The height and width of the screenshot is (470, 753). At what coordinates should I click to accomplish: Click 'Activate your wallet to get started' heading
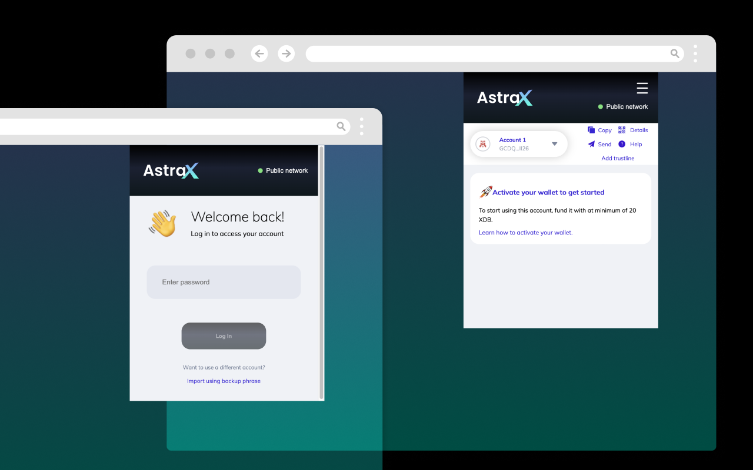(548, 193)
